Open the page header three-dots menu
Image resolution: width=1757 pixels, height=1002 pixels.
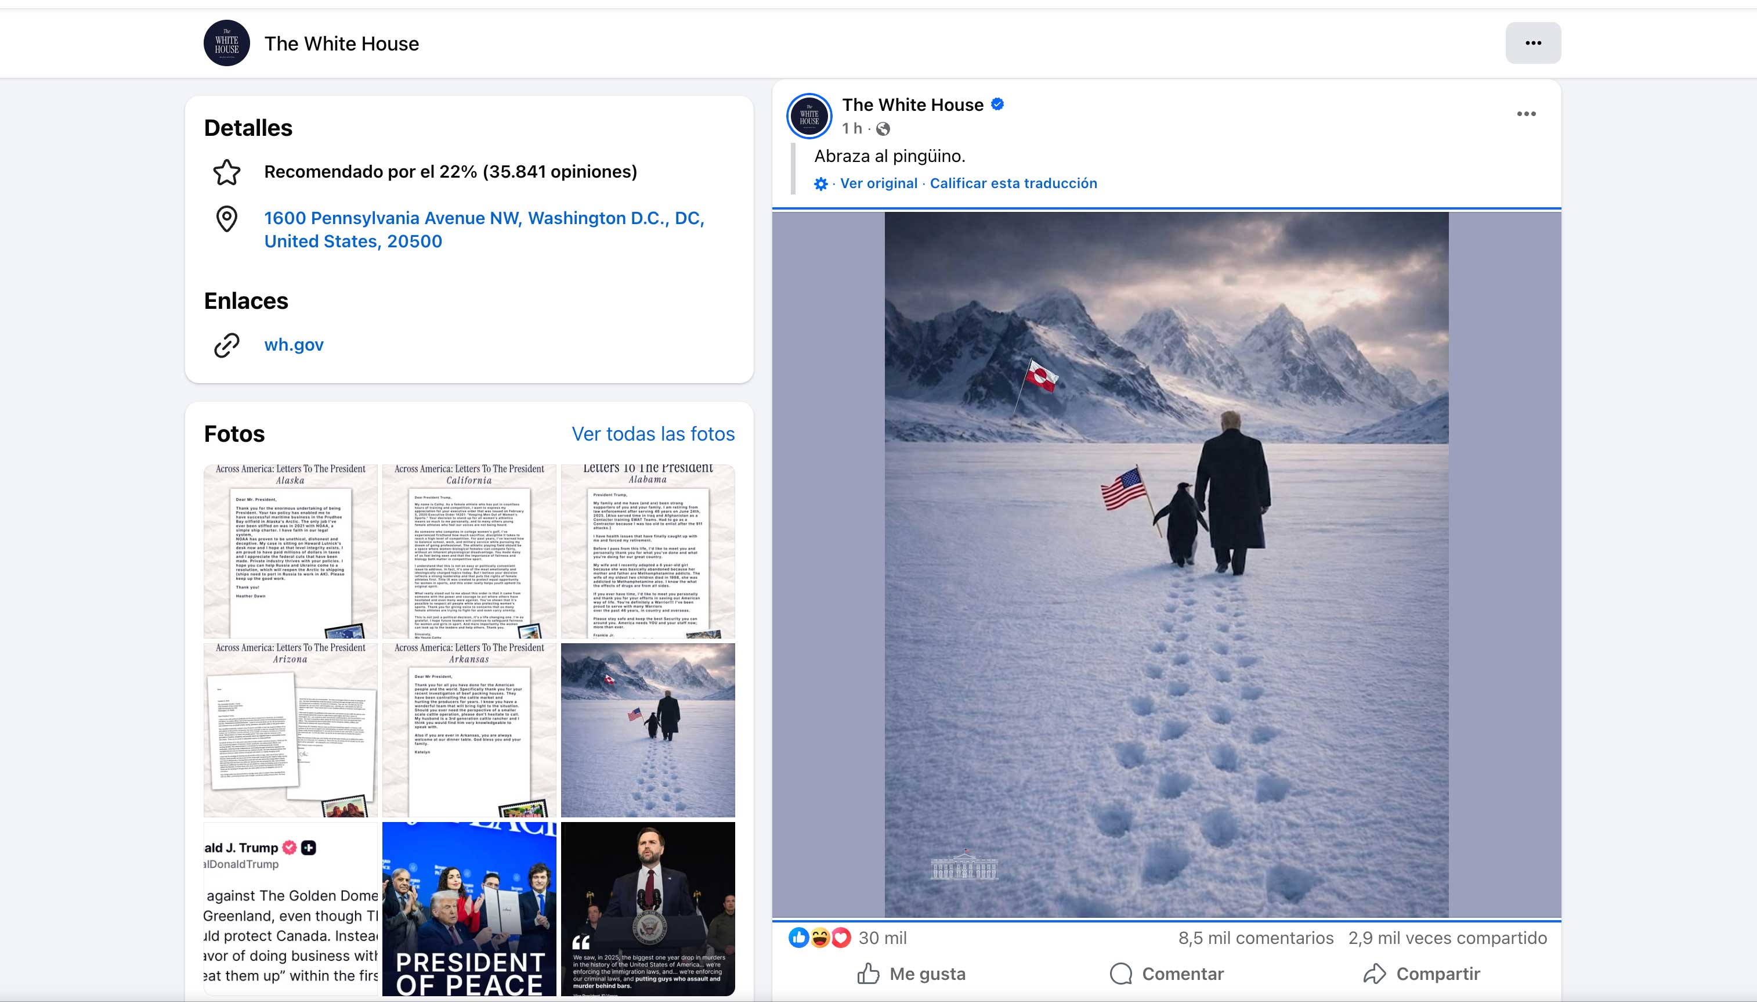point(1533,42)
